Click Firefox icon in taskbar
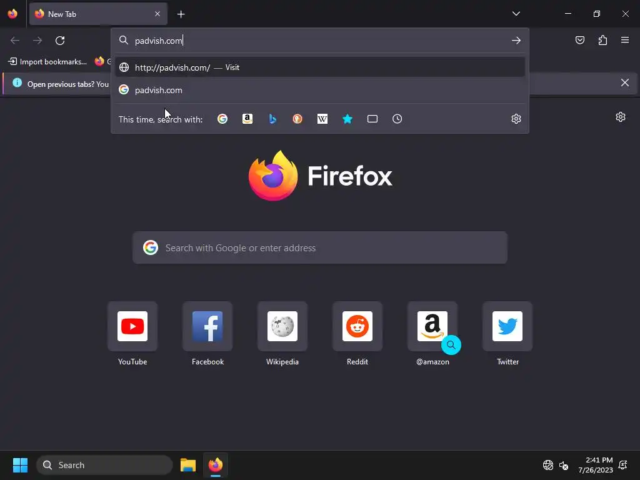 pos(216,465)
